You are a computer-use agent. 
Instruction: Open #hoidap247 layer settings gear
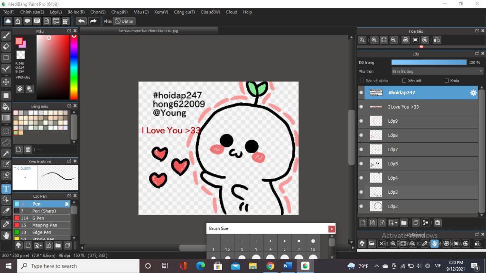coord(473,92)
